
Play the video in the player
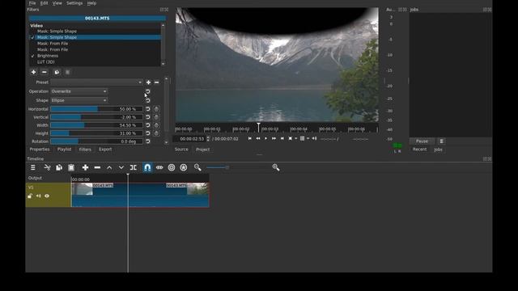pyautogui.click(x=266, y=138)
